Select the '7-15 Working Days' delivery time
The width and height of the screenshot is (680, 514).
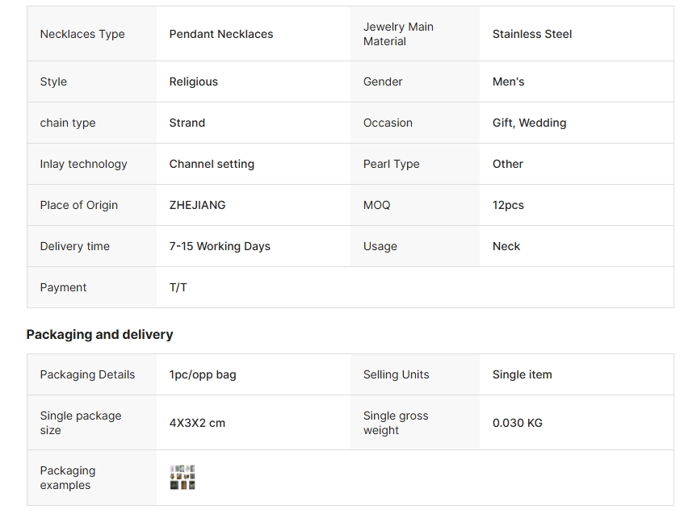point(220,246)
